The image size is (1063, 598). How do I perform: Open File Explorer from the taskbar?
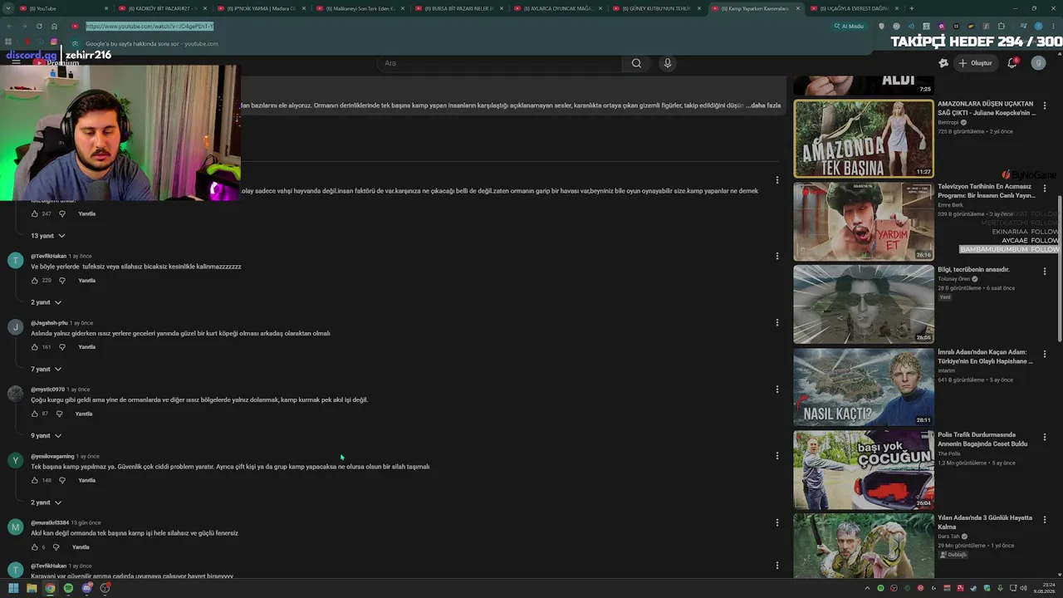point(32,588)
